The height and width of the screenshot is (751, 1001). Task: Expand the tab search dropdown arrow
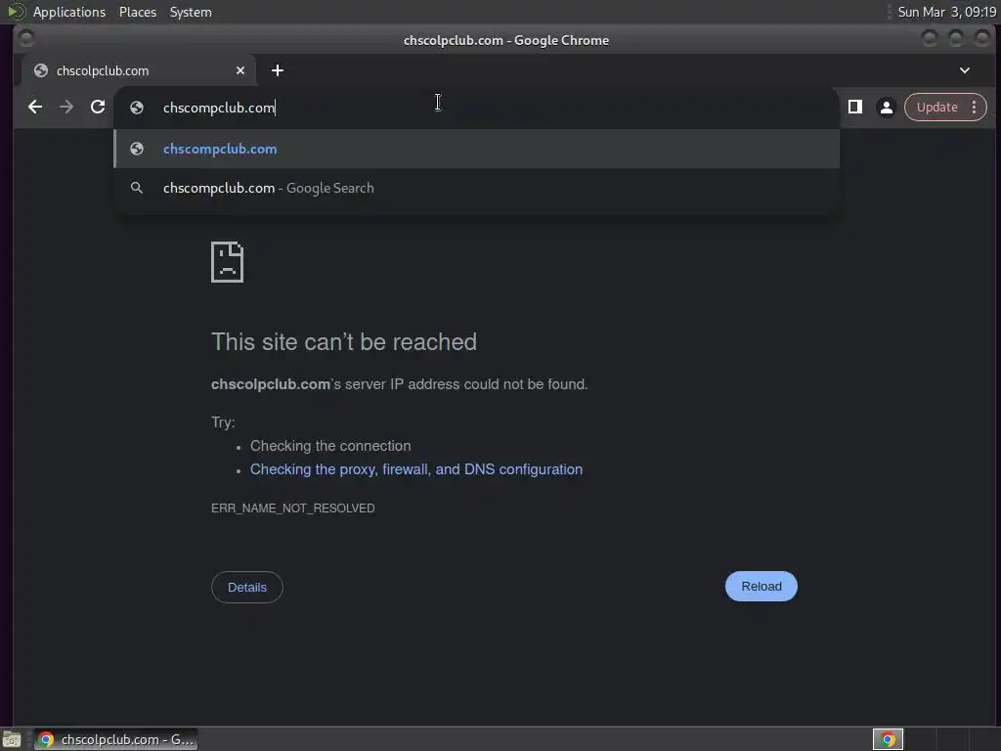click(965, 70)
